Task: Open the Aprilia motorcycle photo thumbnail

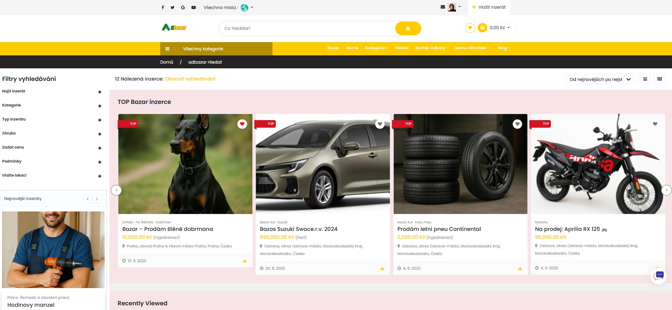Action: (598, 164)
